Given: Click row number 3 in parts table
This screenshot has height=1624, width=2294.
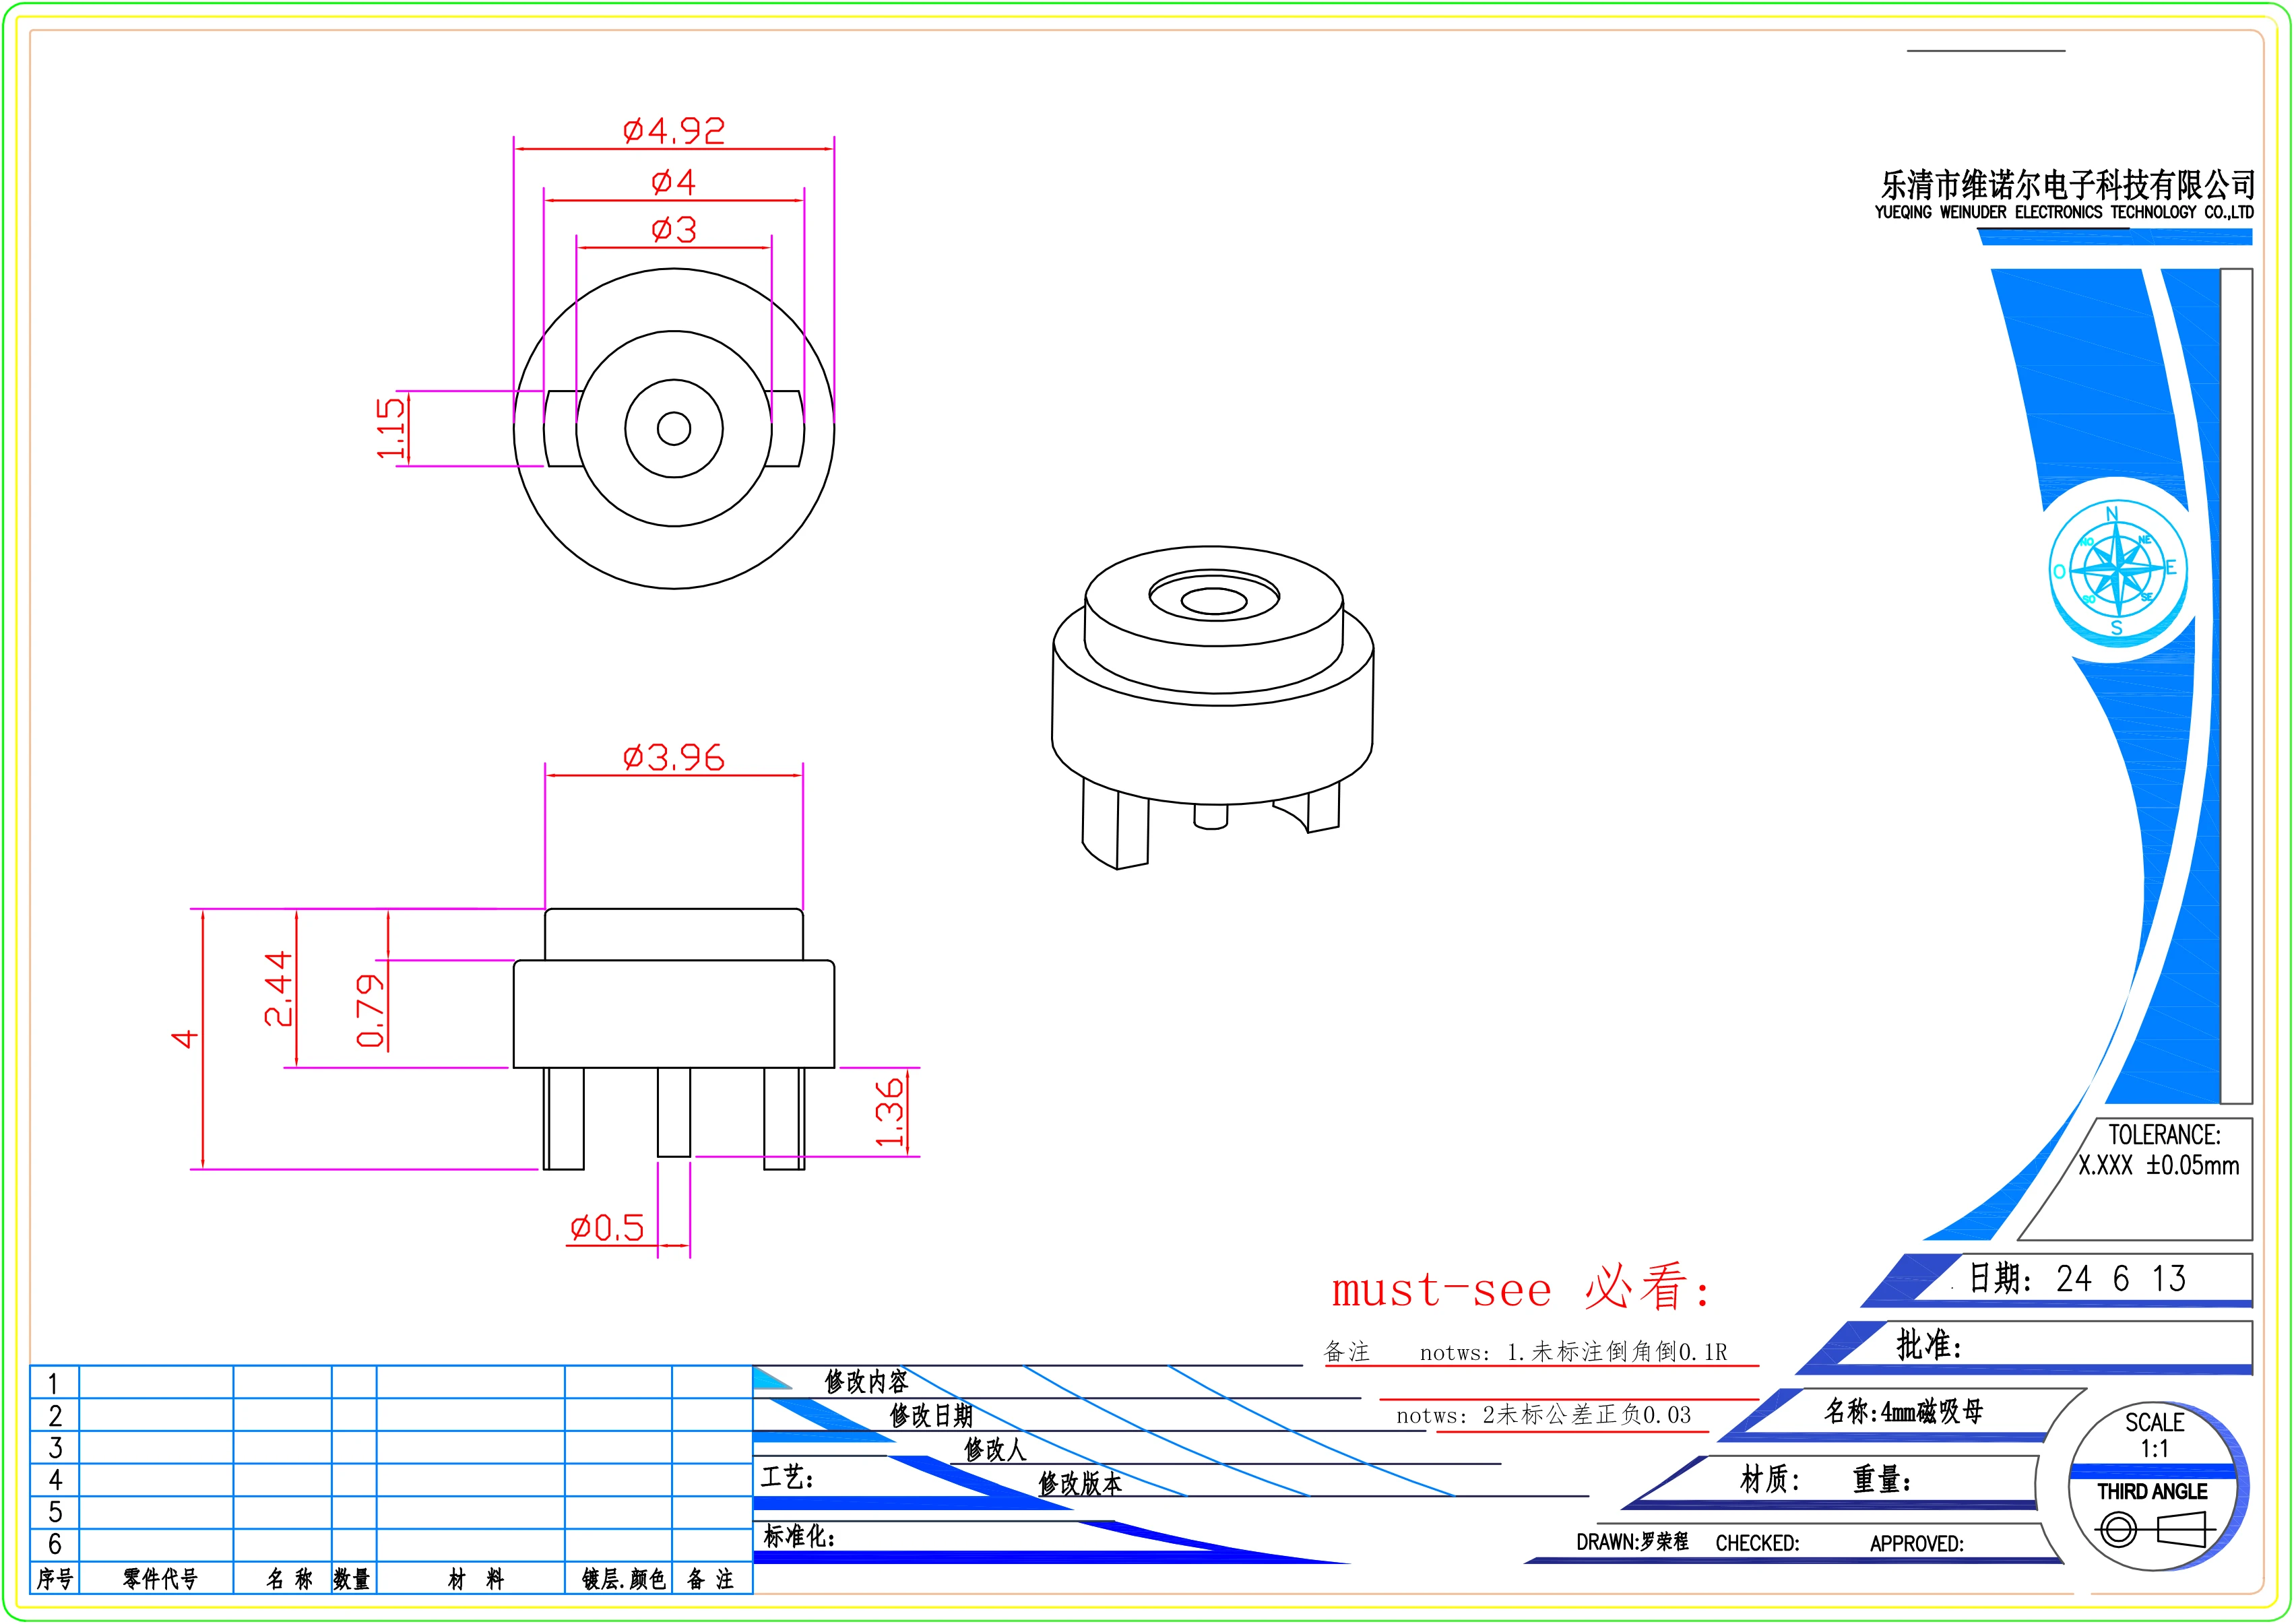Looking at the screenshot, I should click(x=55, y=1448).
